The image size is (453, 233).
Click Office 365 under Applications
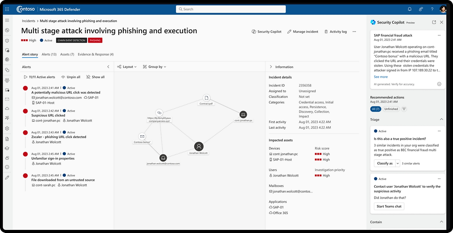pyautogui.click(x=278, y=213)
